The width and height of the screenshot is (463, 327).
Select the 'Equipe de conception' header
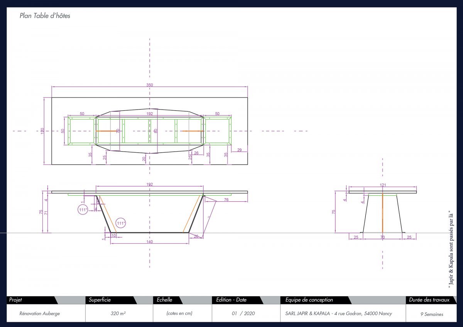[x=309, y=300]
